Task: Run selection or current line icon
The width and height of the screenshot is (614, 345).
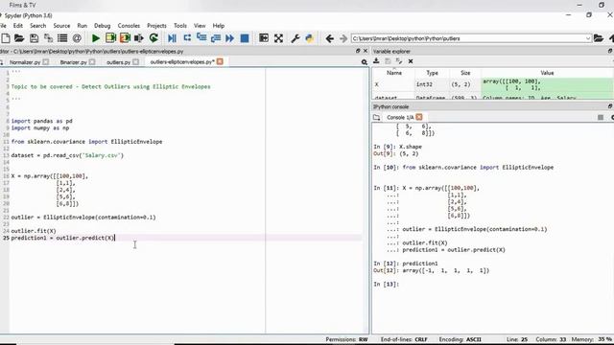Action: coord(138,38)
